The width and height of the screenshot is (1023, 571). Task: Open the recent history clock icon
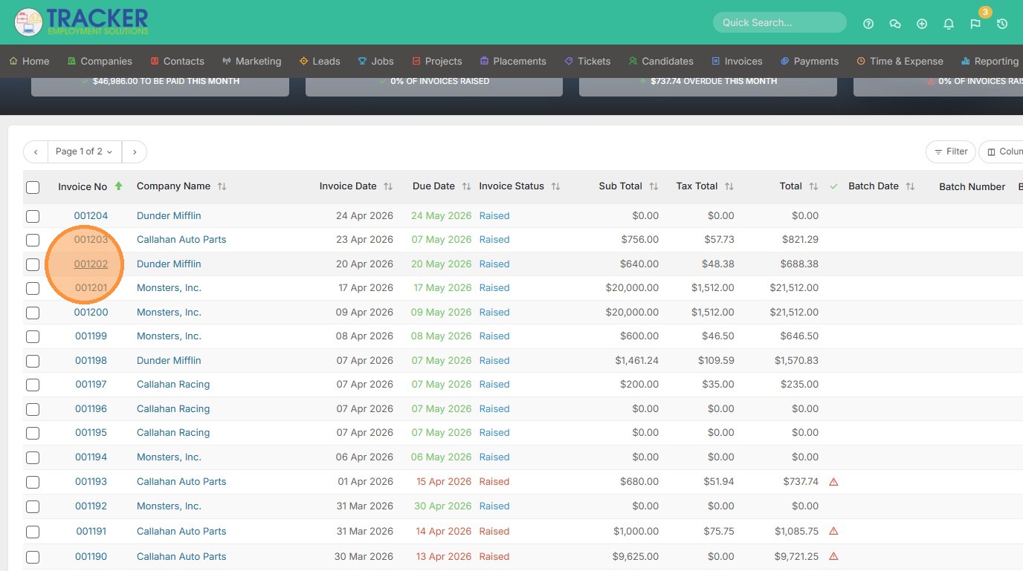(x=1002, y=24)
